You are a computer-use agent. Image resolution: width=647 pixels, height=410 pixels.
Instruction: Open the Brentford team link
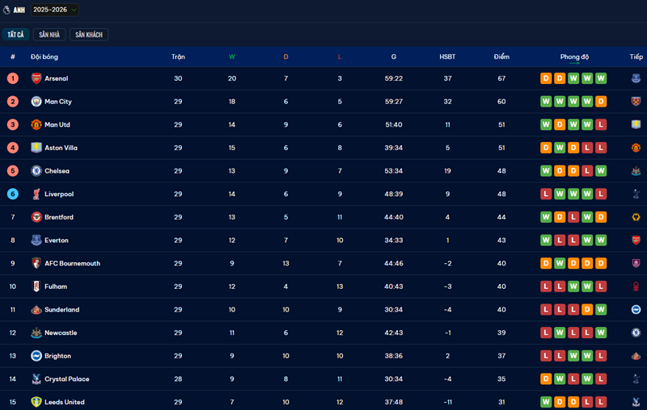click(58, 217)
